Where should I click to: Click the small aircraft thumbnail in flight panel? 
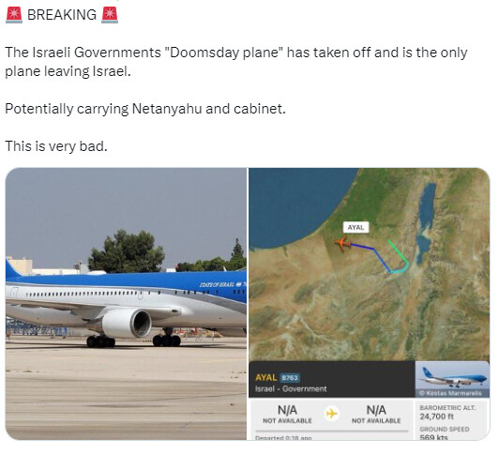click(453, 380)
